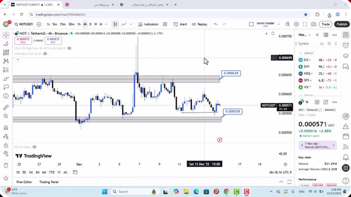This screenshot has width=351, height=197.
Task: Open the NOTUSDT symbol search
Action: 24,24
